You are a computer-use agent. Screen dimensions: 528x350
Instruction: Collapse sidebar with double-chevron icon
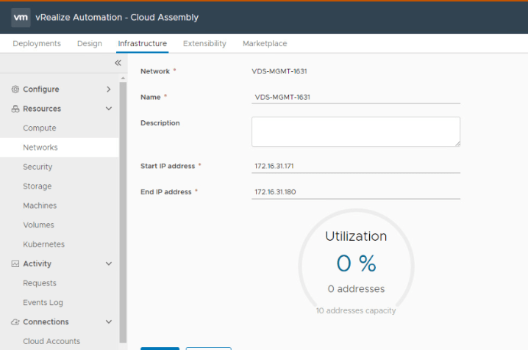click(x=118, y=63)
